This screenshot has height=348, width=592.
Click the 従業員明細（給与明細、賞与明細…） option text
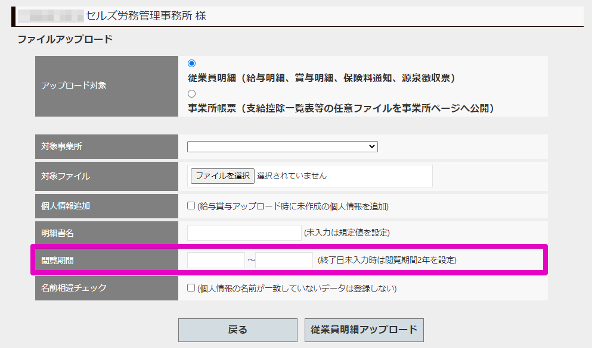[322, 78]
